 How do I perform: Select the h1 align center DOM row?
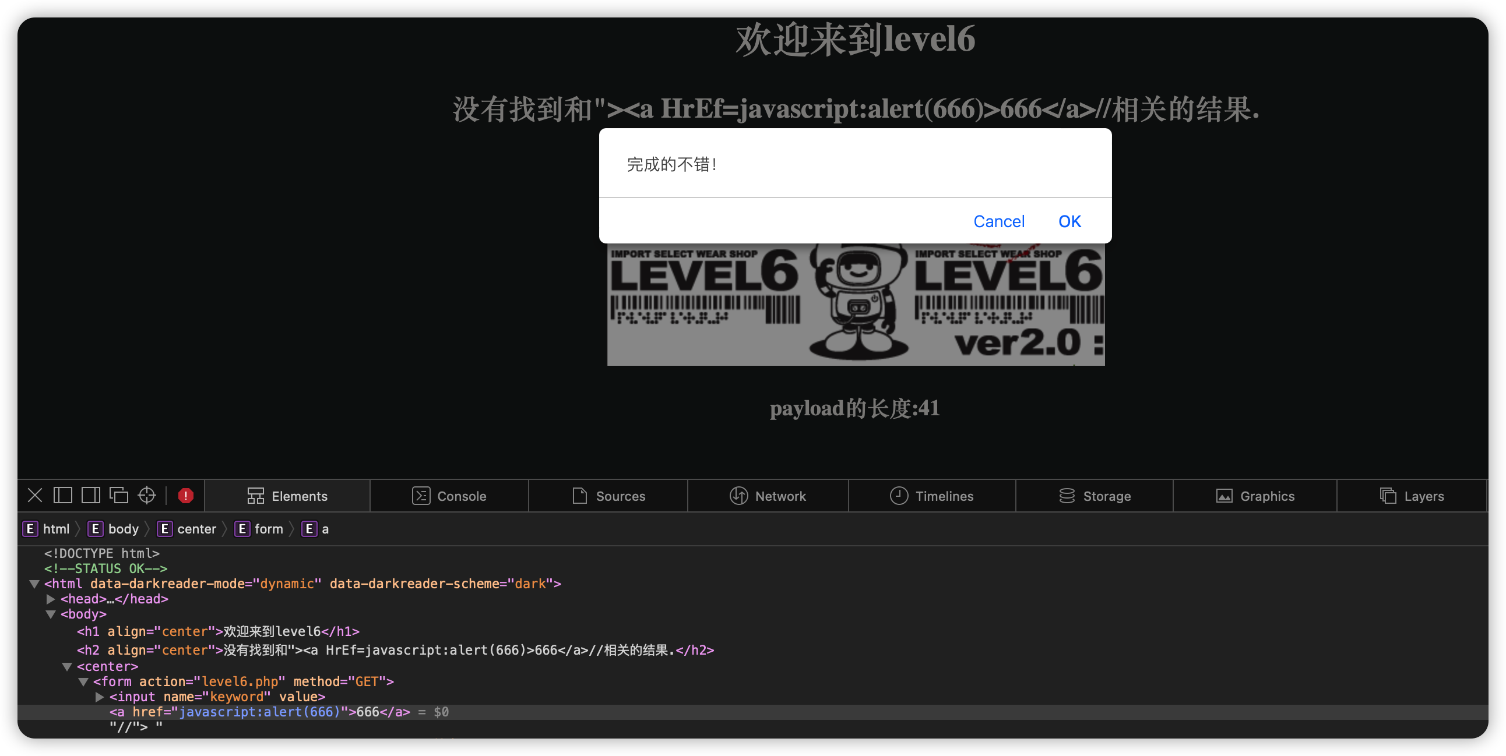click(x=218, y=631)
